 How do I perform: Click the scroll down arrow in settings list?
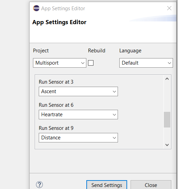pos(167,145)
